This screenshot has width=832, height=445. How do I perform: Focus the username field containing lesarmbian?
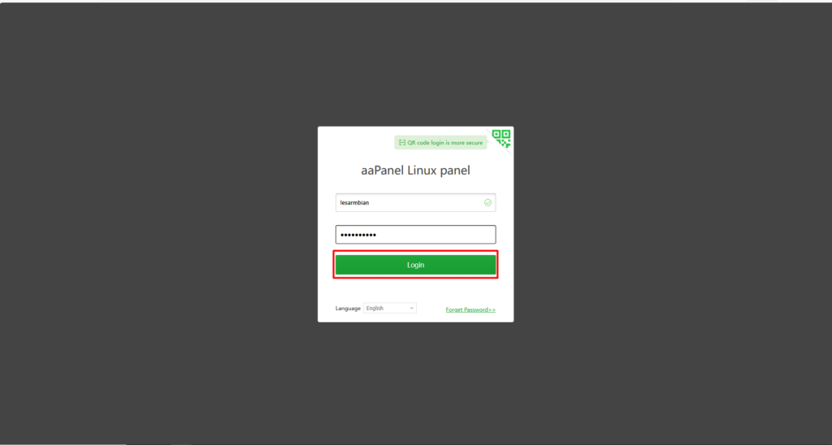[415, 203]
